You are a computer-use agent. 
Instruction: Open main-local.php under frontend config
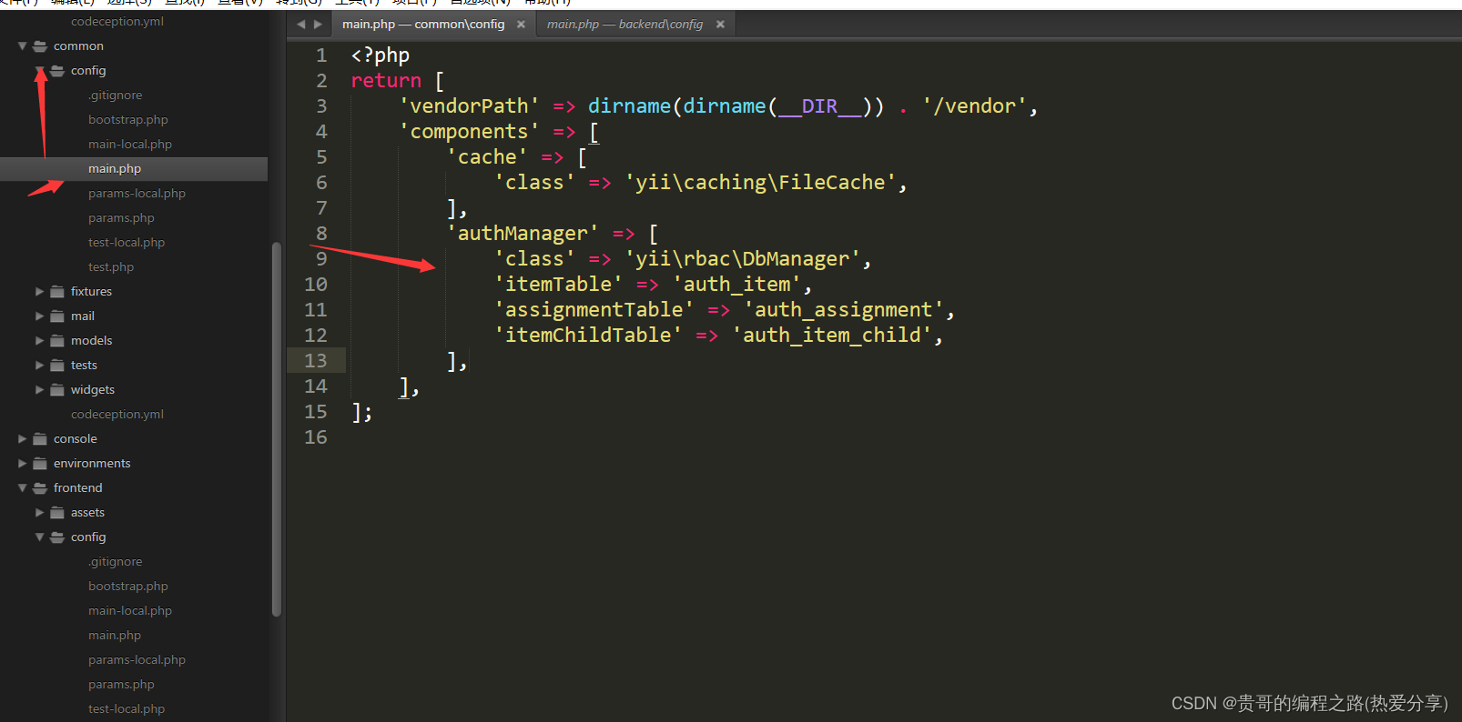point(130,611)
